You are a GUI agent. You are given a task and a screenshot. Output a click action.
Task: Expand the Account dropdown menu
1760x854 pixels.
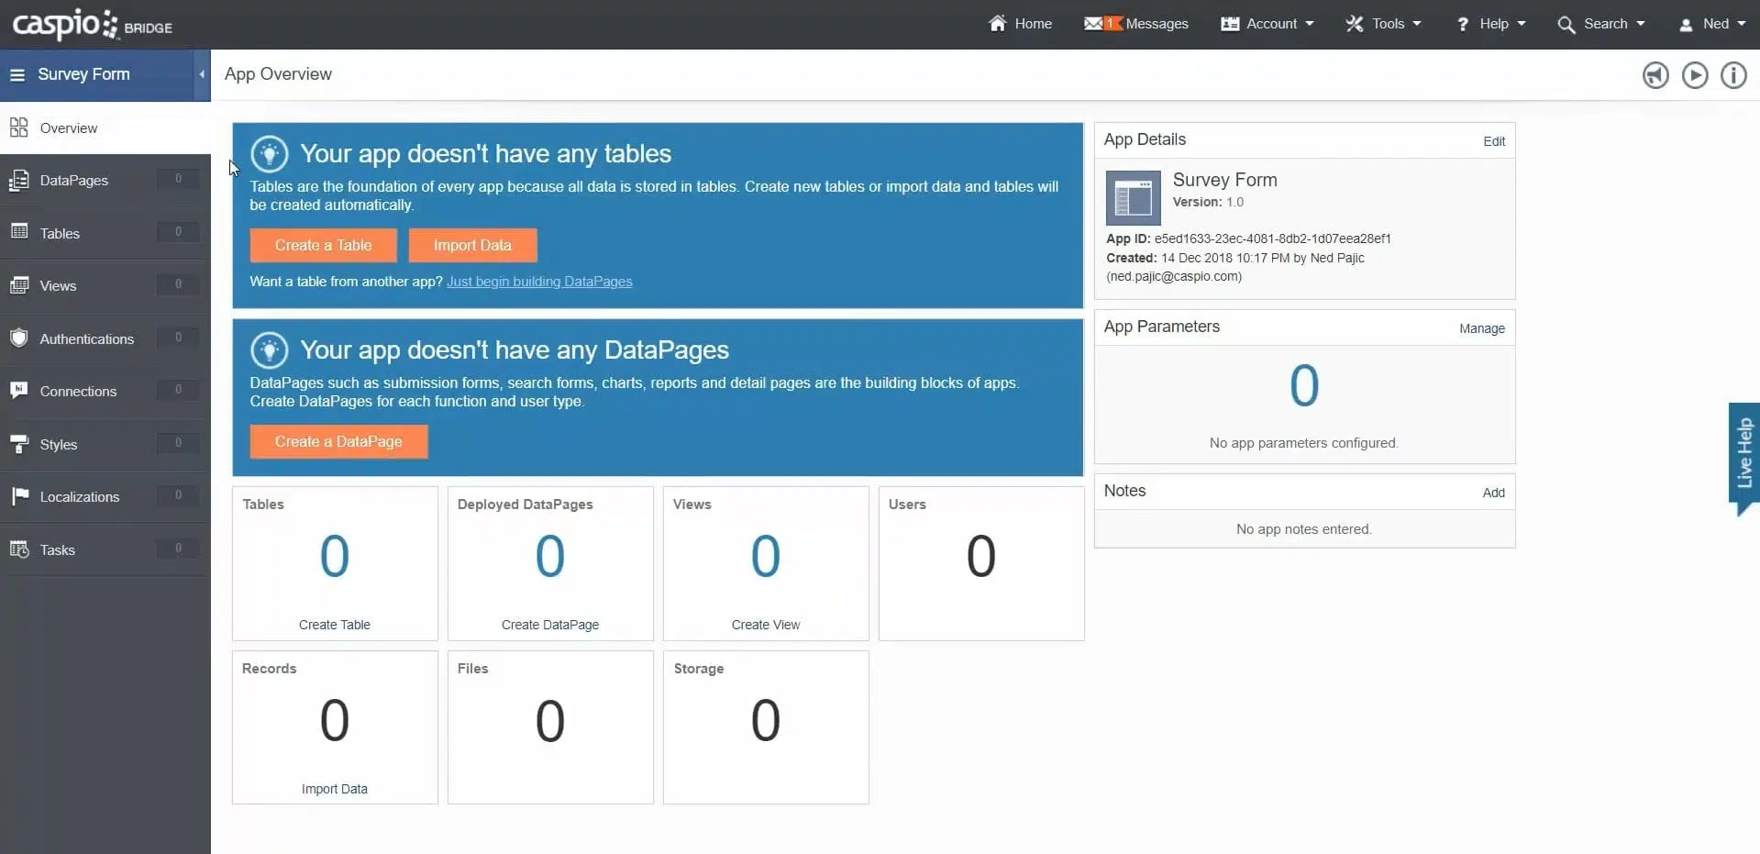tap(1267, 24)
